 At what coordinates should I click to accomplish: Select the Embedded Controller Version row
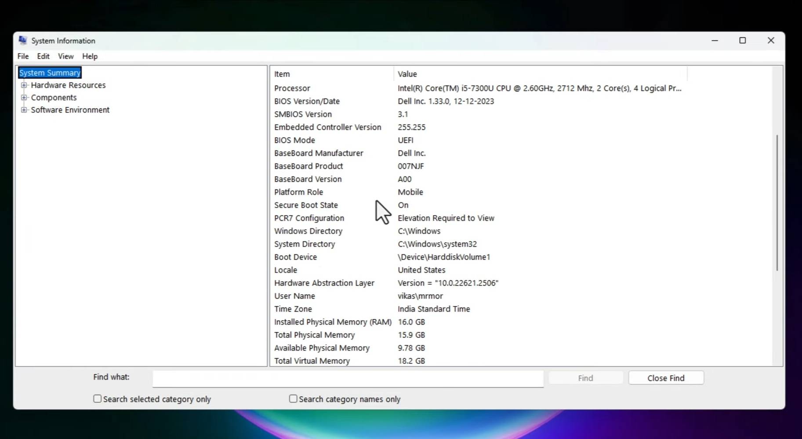[x=478, y=127]
